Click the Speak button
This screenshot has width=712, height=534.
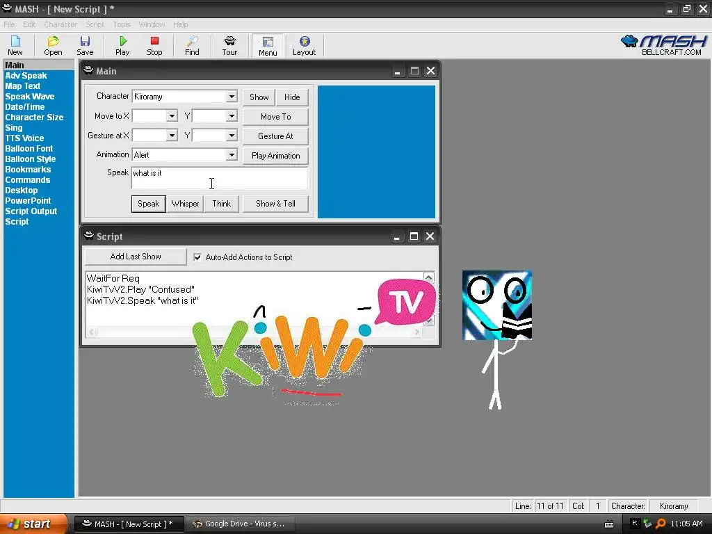click(149, 204)
